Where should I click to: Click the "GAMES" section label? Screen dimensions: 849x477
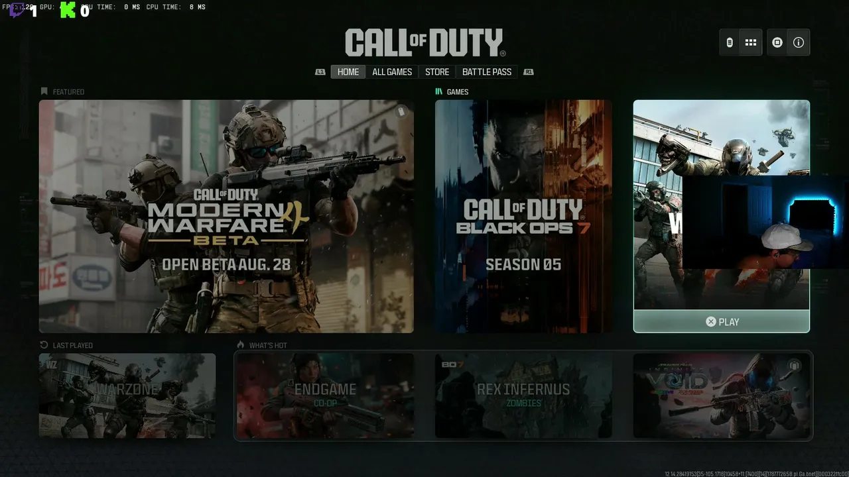point(458,92)
